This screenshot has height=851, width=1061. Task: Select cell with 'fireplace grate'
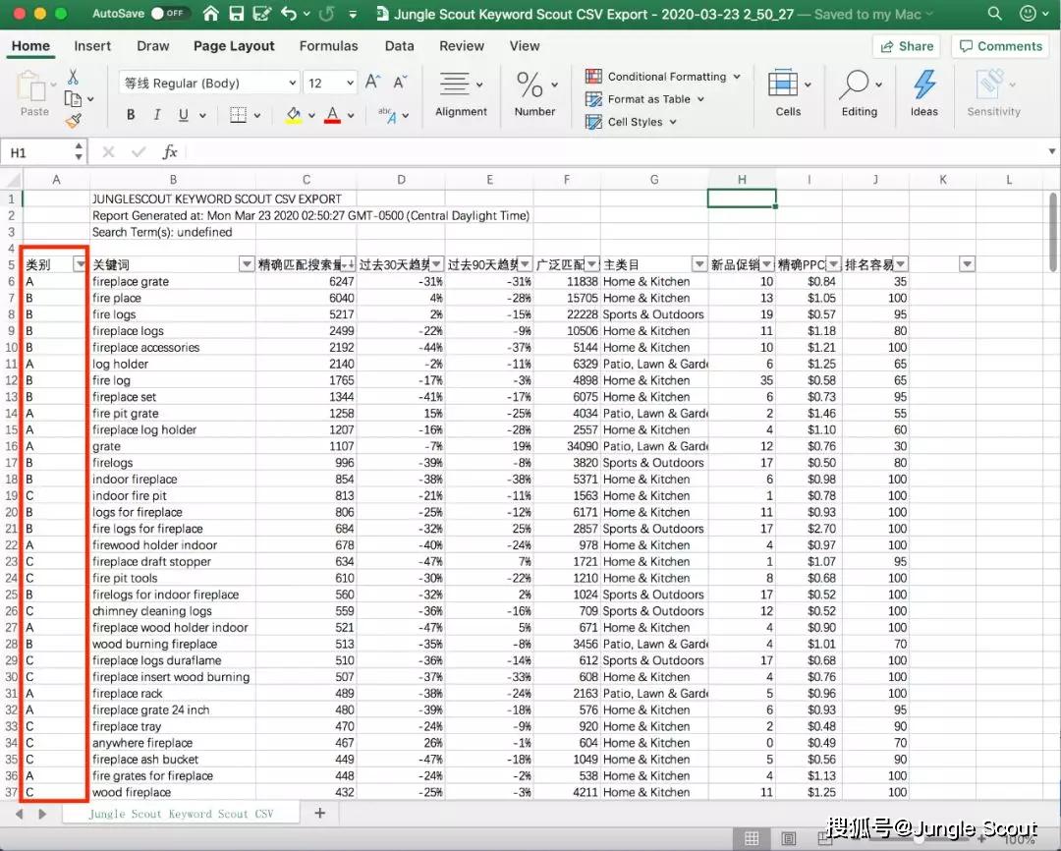[x=173, y=281]
